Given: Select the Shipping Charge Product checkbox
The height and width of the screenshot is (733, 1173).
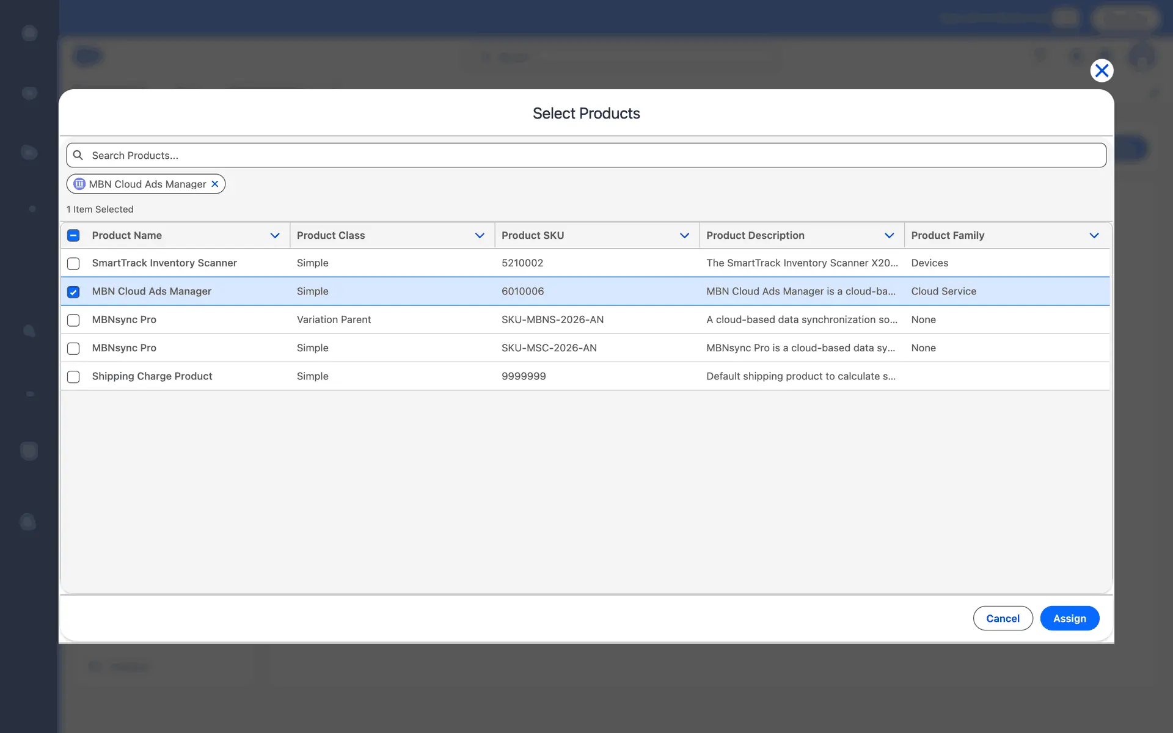Looking at the screenshot, I should 73,377.
